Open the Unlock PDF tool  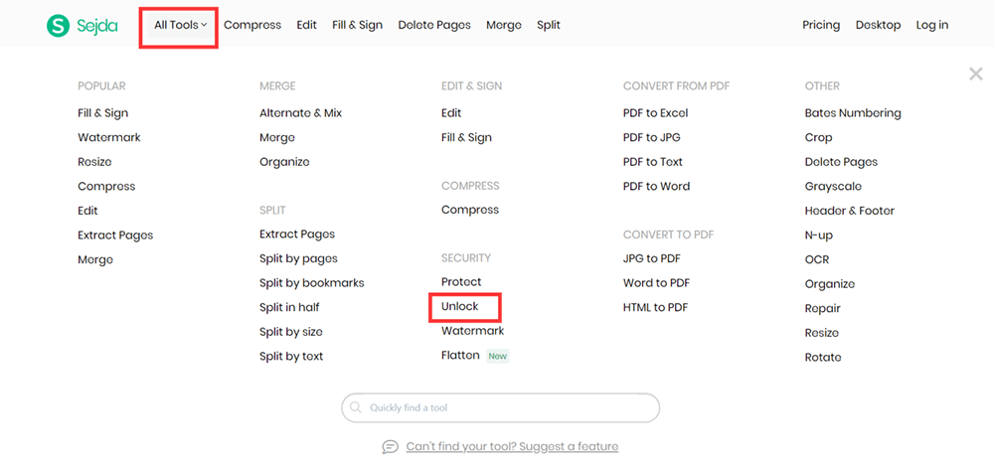point(460,307)
